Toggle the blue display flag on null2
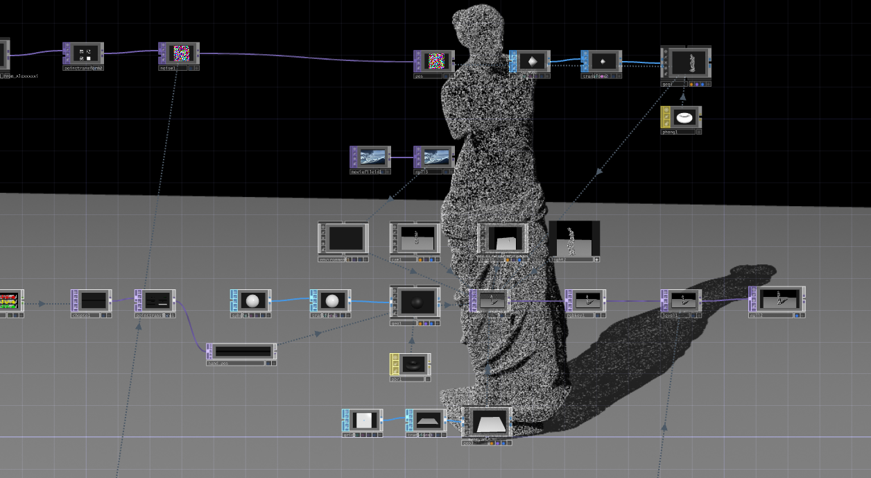 pyautogui.click(x=797, y=315)
